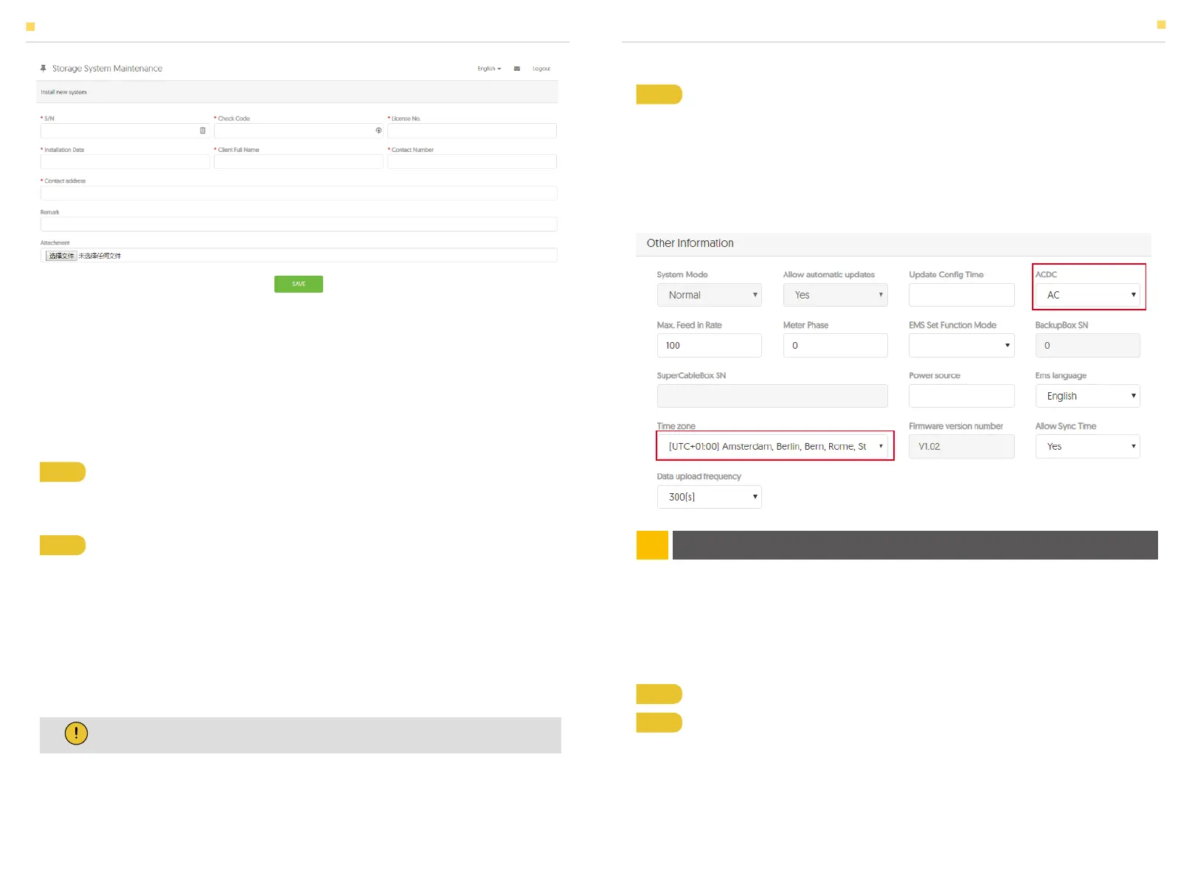Click the Meter Phase input field
This screenshot has height=878, width=1192.
[x=835, y=345]
